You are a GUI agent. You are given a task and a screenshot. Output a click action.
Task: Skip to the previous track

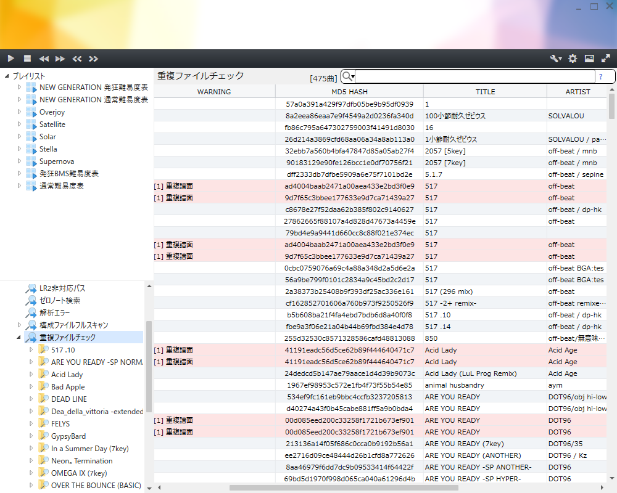click(77, 59)
